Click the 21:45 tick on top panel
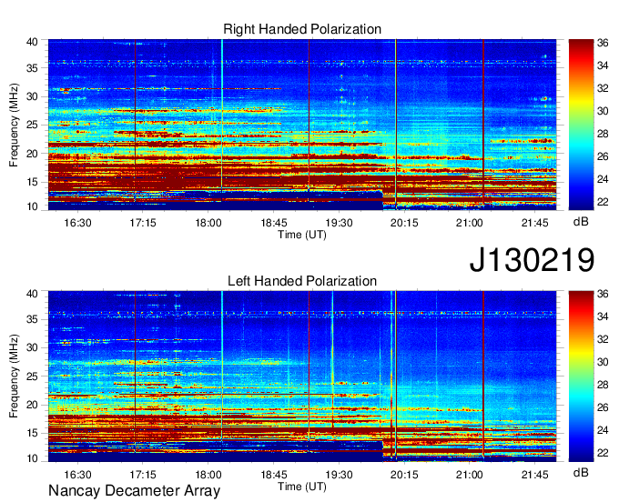The height and width of the screenshot is (502, 619). [535, 223]
